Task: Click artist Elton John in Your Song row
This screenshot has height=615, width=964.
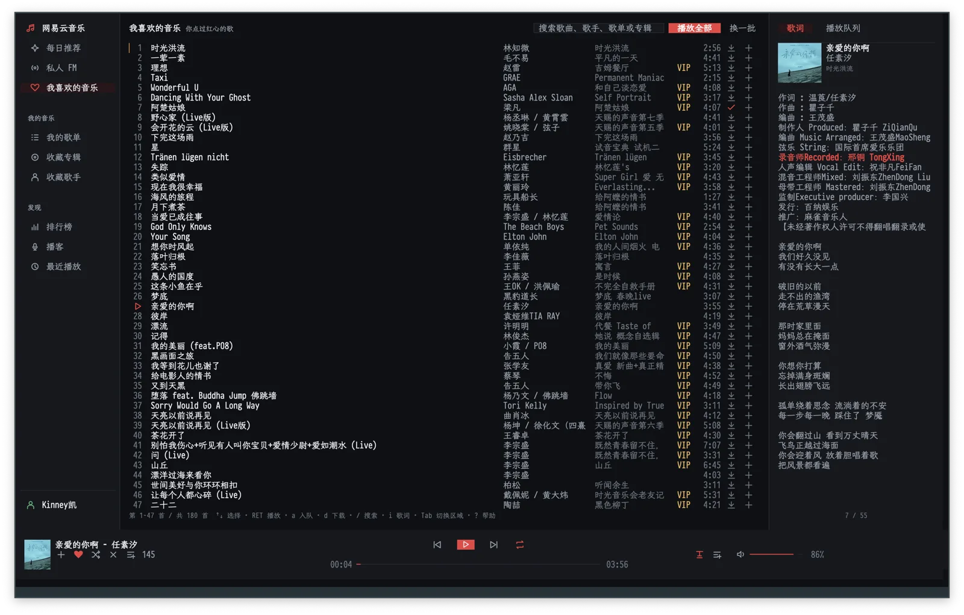Action: (x=525, y=237)
